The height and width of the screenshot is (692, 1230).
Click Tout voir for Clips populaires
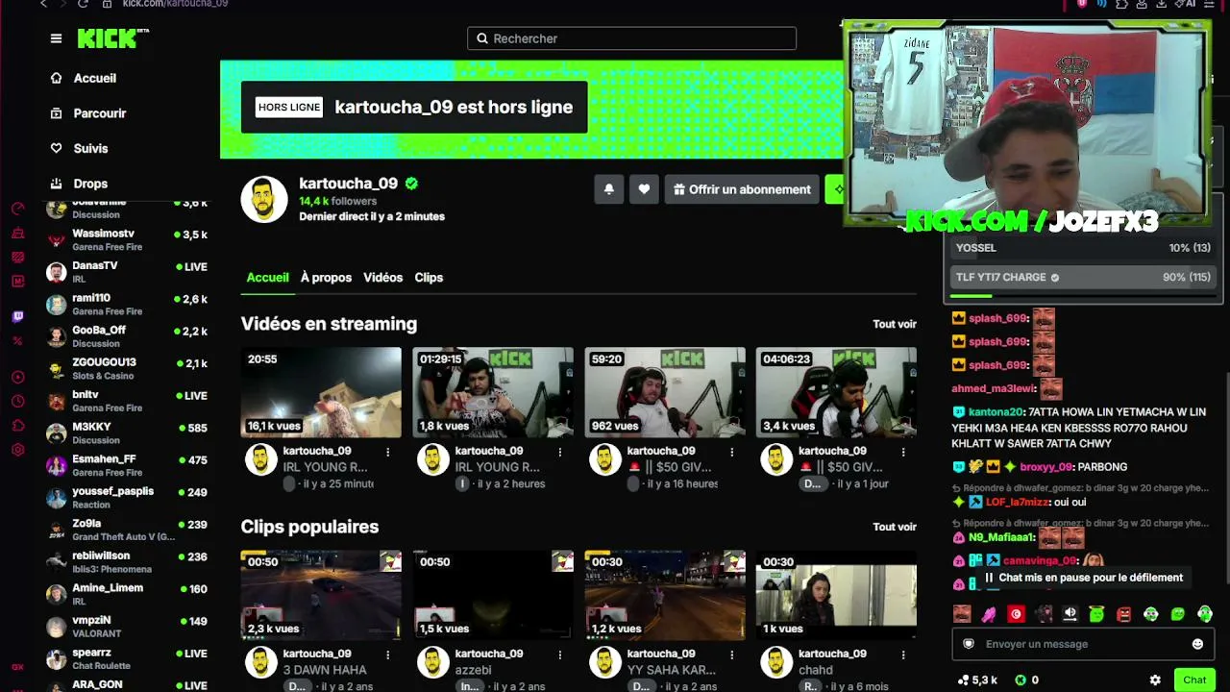(x=895, y=527)
